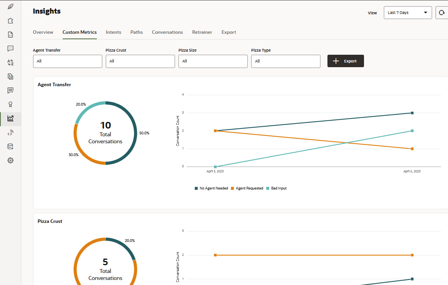Screen dimensions: 448x285
Task: Switch to the Conversations tab
Action: click(167, 32)
